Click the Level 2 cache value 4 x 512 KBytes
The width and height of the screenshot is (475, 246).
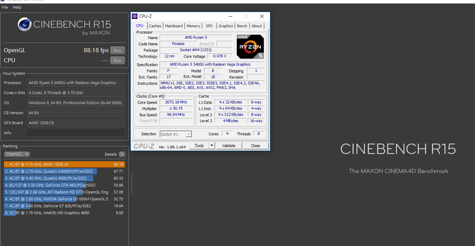(231, 115)
